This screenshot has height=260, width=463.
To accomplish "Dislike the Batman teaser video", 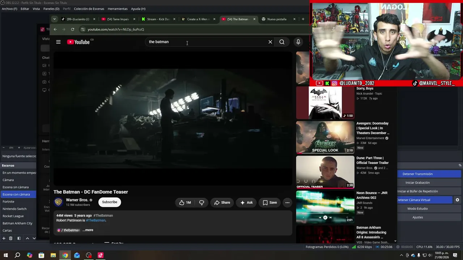I will pos(202,203).
